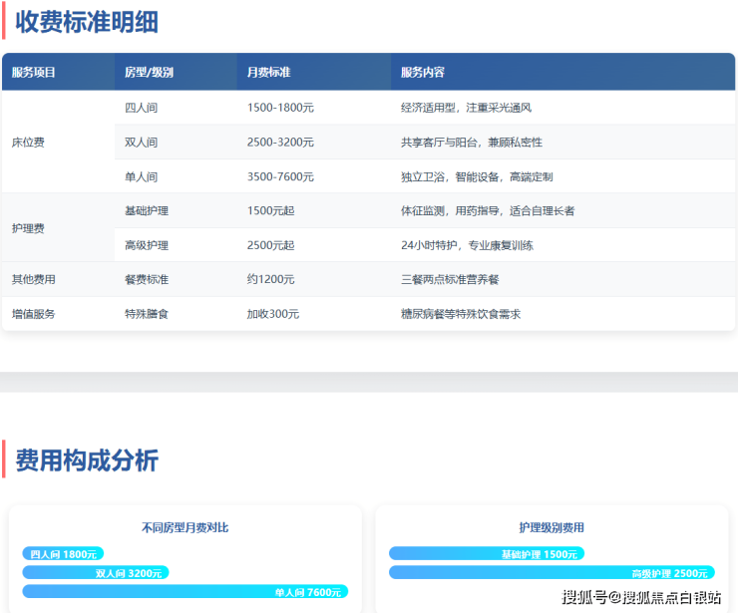Click the 房型/级别 column header

(149, 72)
